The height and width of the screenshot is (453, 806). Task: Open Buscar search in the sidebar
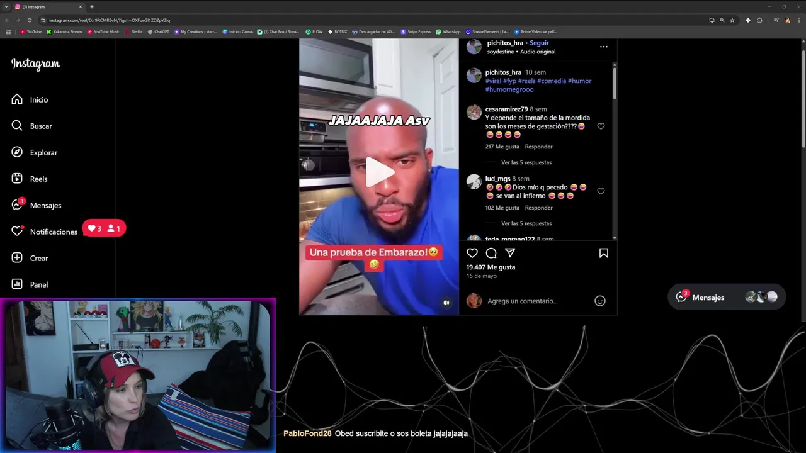tap(31, 126)
